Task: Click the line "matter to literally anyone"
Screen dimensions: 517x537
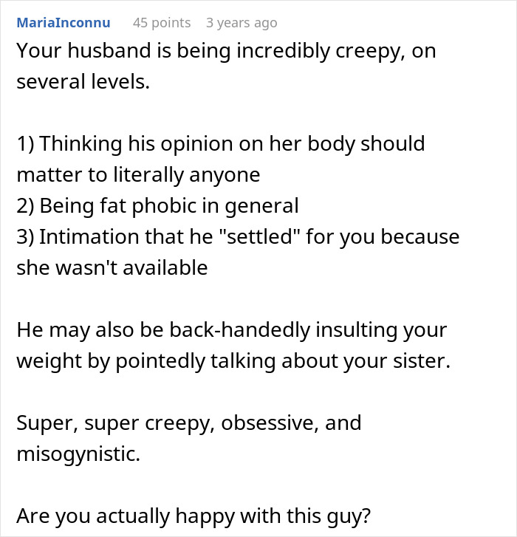Action: pos(138,174)
